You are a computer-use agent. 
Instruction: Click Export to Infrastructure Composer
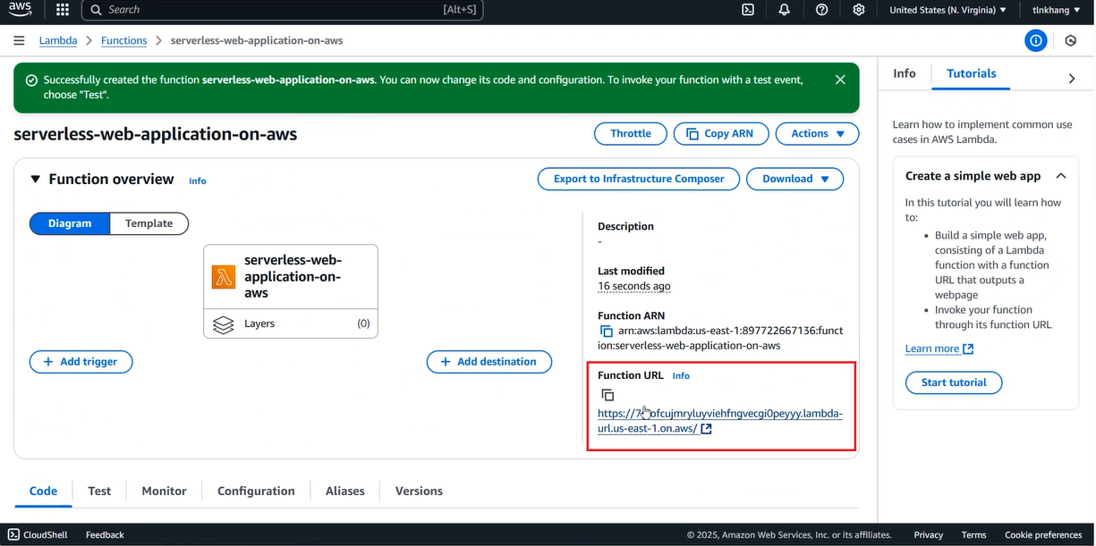[x=639, y=179]
